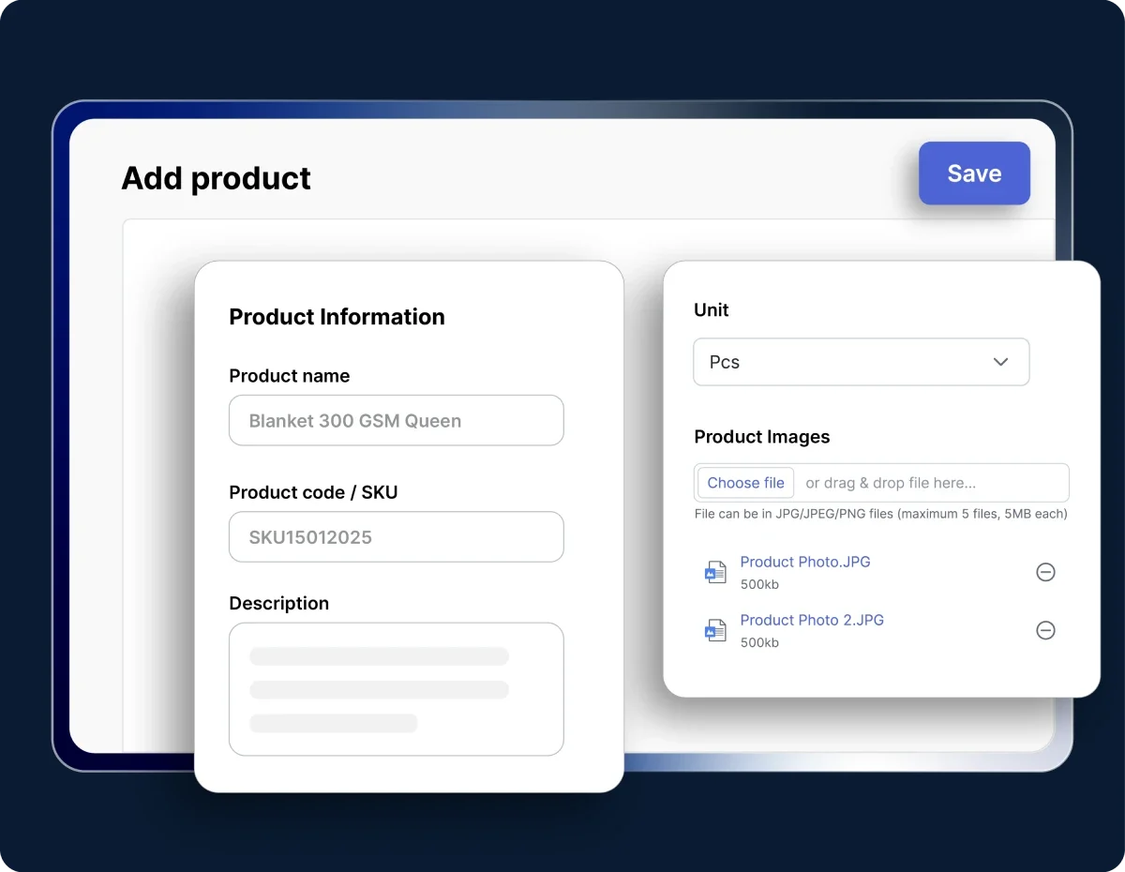Expand the Unit dropdown chevron arrow
Image resolution: width=1125 pixels, height=872 pixels.
click(x=1000, y=362)
